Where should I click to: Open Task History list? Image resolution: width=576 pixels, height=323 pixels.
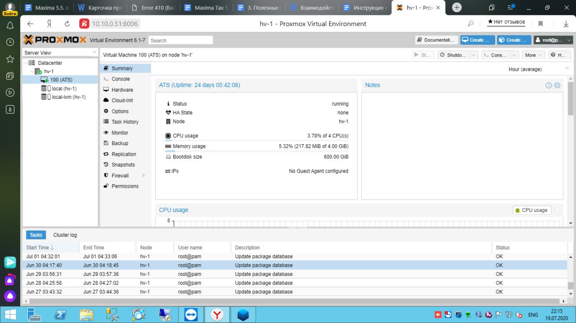click(125, 122)
